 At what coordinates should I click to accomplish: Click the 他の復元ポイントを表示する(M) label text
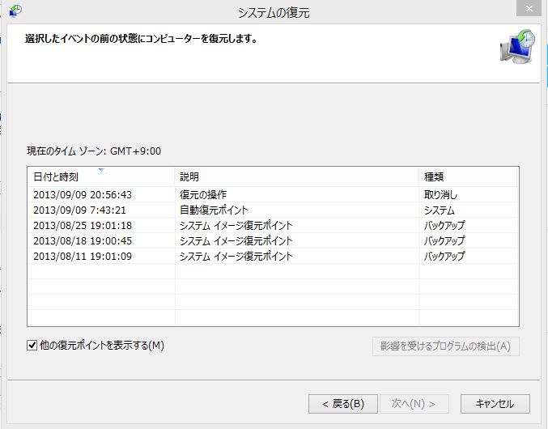(102, 346)
